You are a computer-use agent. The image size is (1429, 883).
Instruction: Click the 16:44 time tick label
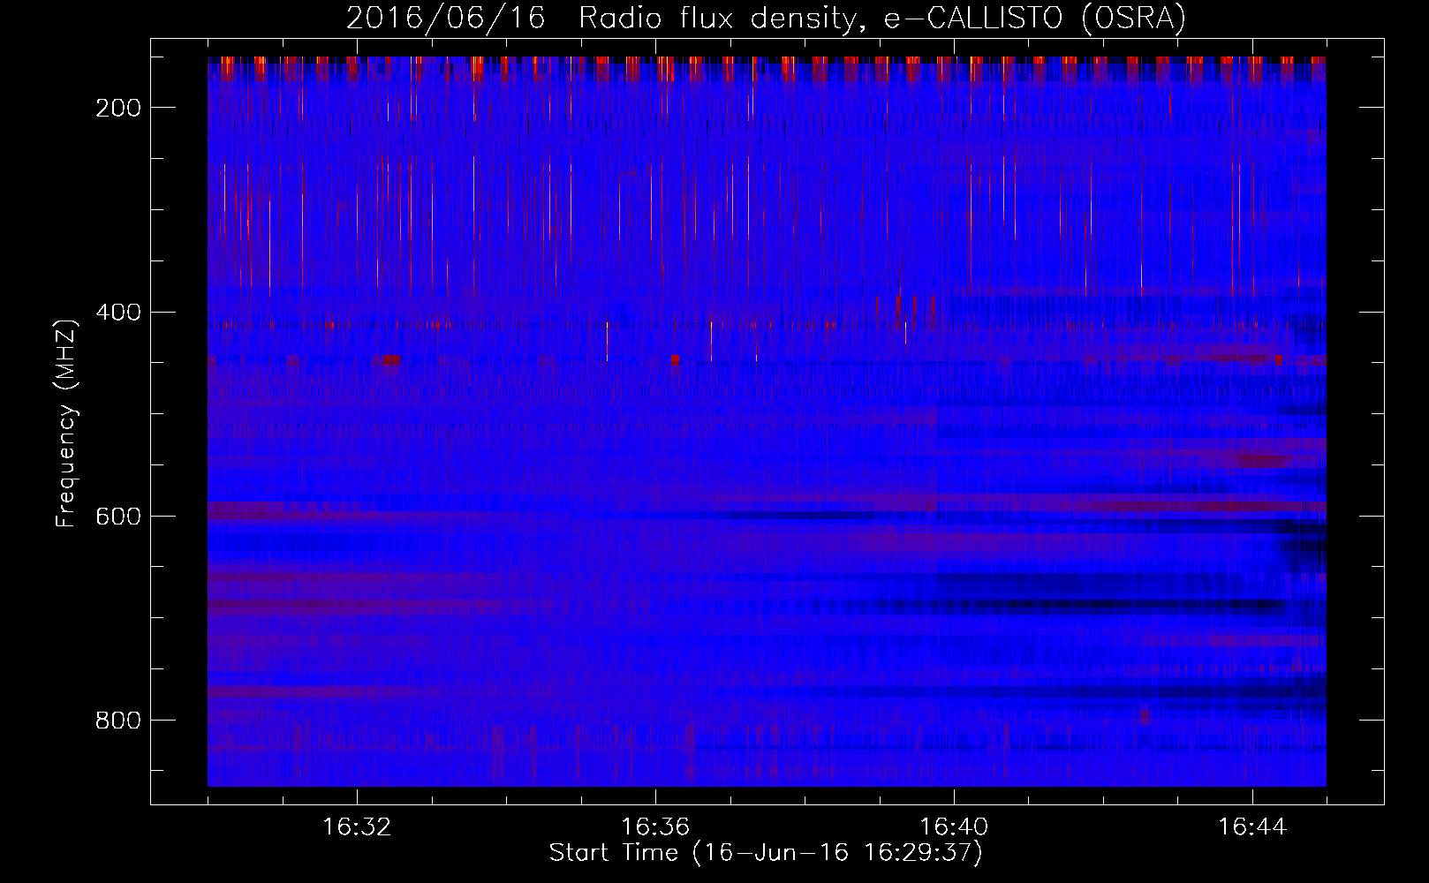click(x=1252, y=827)
